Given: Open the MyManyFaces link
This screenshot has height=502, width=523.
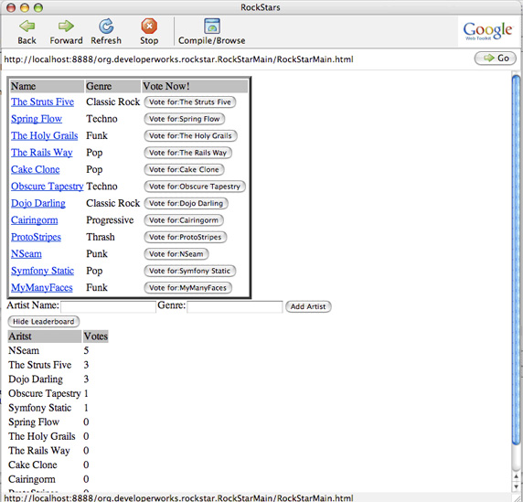Looking at the screenshot, I should pos(42,287).
